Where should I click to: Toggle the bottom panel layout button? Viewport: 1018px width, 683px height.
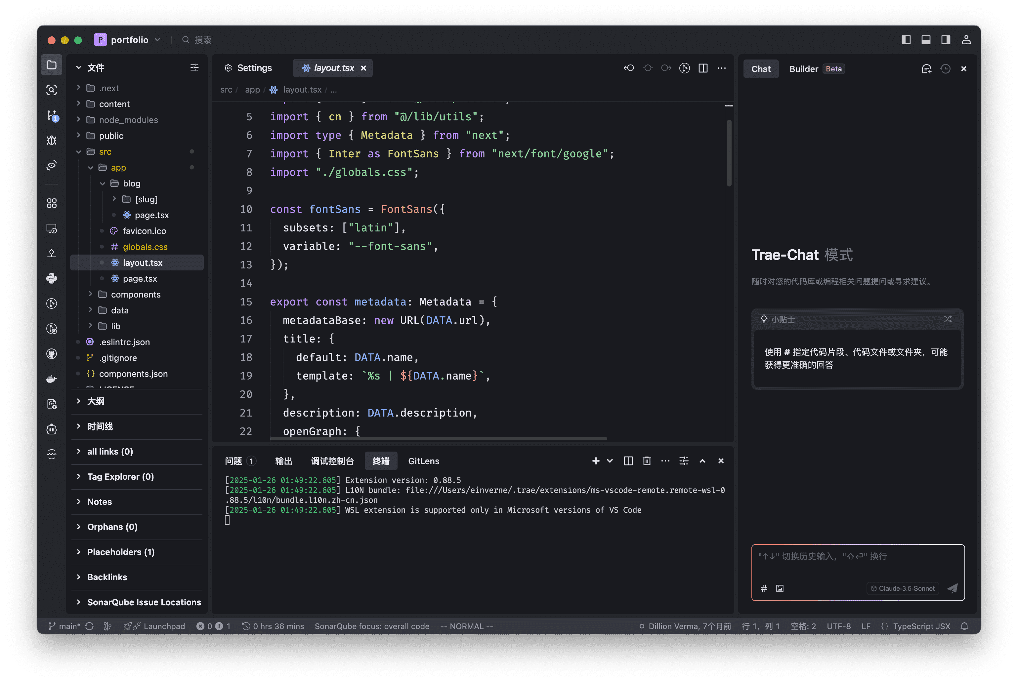click(x=926, y=40)
